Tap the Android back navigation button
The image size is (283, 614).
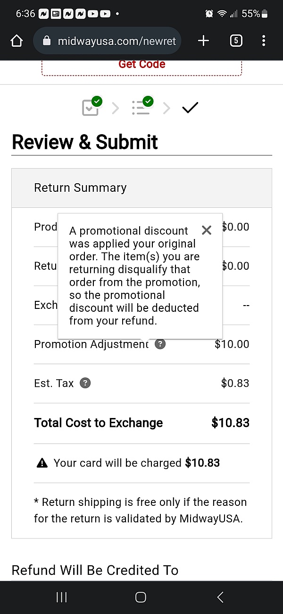(220, 597)
